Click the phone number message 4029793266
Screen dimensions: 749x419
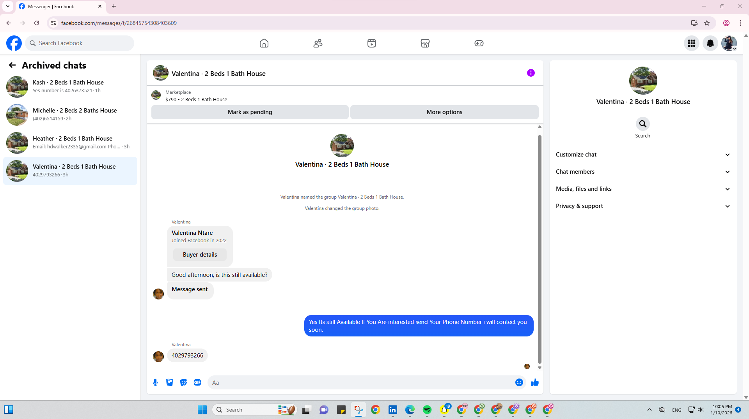[187, 356]
